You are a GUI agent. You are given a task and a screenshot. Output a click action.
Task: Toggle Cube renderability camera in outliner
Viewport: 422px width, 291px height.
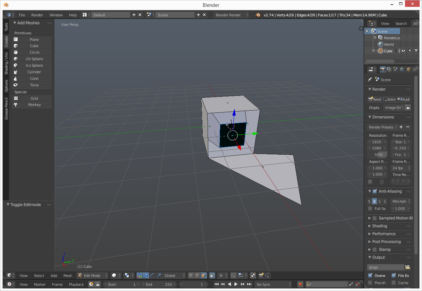(x=416, y=51)
